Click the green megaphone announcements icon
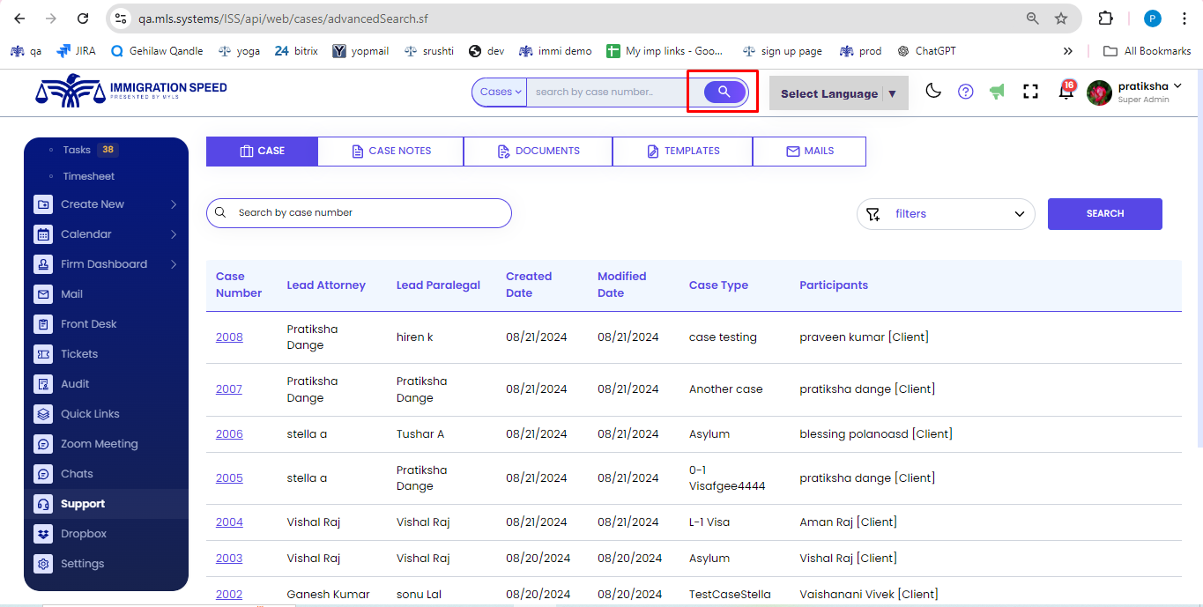Screen dimensions: 1203x607 997,92
